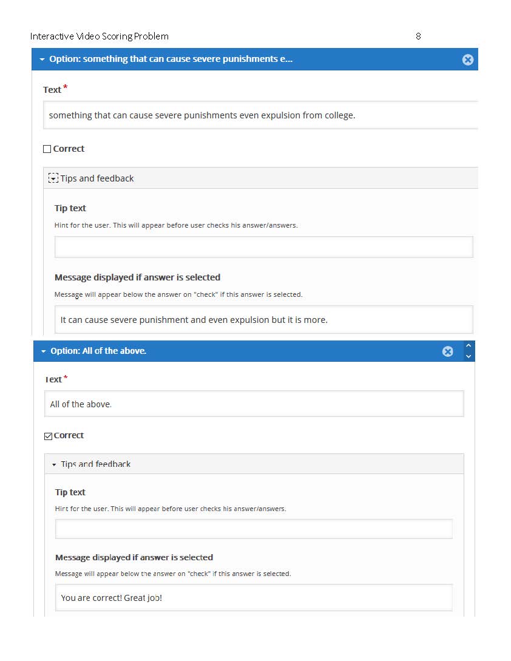Click the 'All of the above.' text field

254,404
